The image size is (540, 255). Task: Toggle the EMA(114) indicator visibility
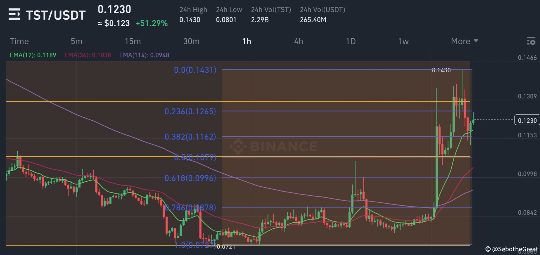click(144, 55)
